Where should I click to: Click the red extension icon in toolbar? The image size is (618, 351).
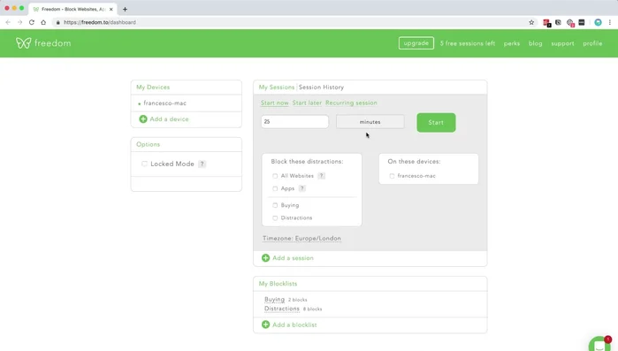(x=546, y=23)
